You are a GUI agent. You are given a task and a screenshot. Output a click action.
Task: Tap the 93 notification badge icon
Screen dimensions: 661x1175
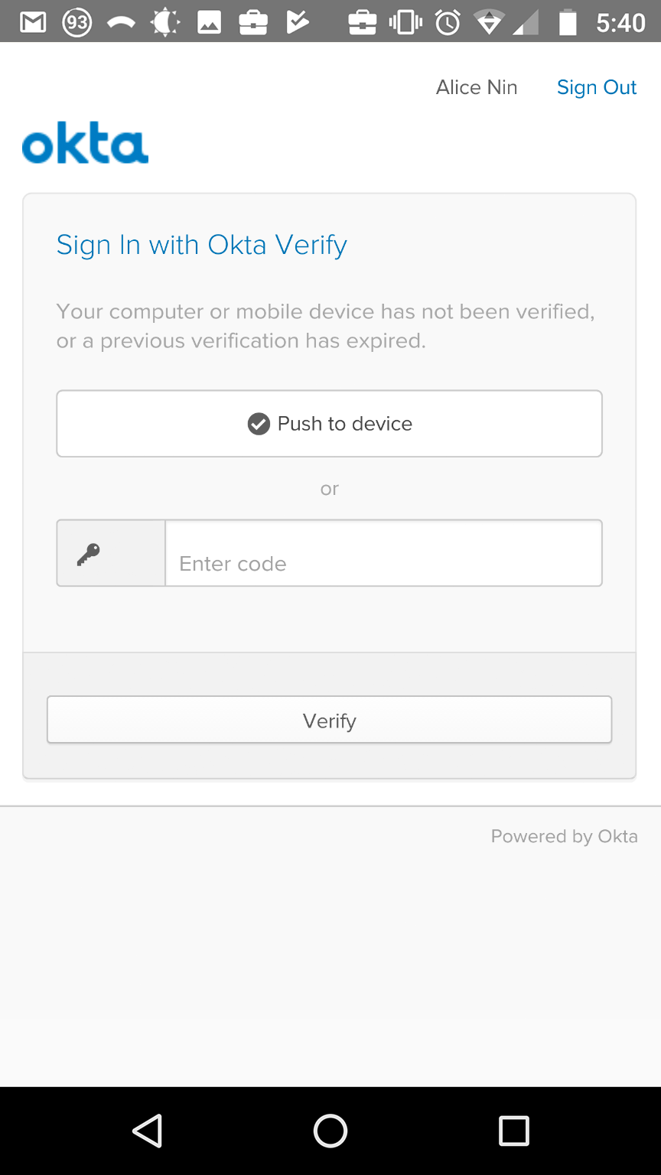pyautogui.click(x=77, y=23)
